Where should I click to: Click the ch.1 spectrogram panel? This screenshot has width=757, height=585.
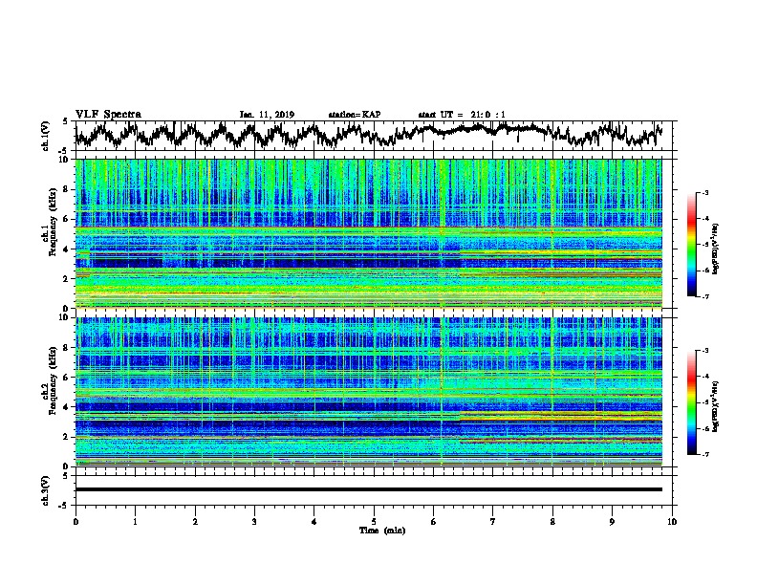pyautogui.click(x=368, y=233)
